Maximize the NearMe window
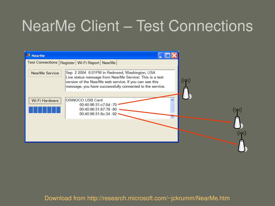 (168, 56)
